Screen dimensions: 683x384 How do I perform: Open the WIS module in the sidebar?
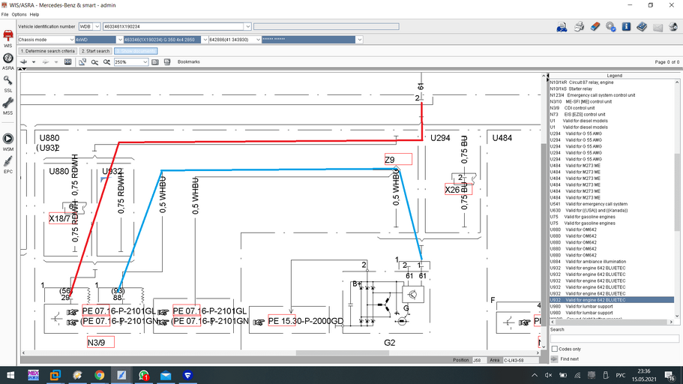[x=7, y=36]
